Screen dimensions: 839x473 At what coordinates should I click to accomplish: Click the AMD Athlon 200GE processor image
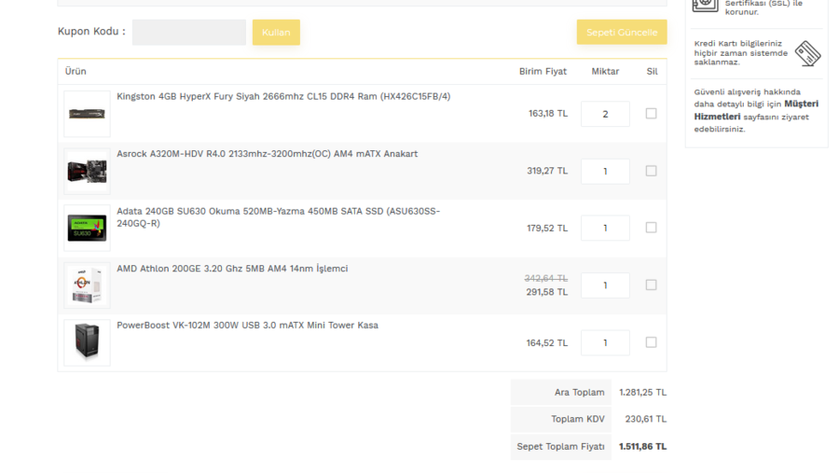(87, 285)
